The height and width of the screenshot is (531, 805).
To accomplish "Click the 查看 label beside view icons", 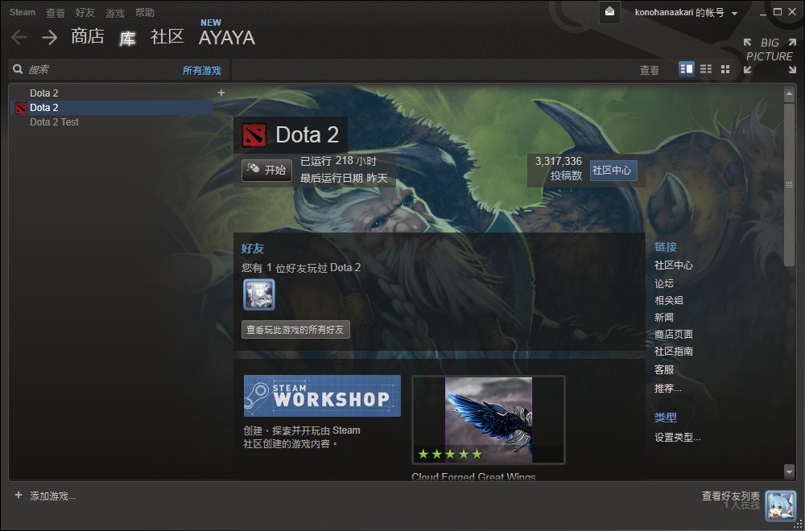I will (649, 70).
